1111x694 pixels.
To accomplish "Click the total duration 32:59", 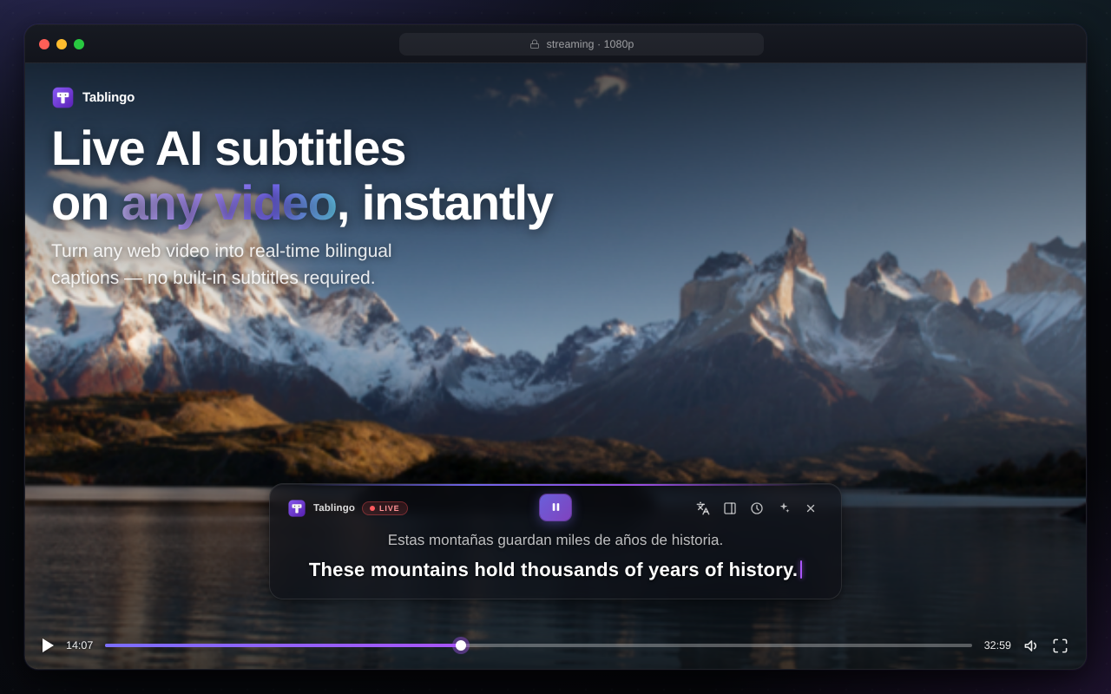I will 997,645.
